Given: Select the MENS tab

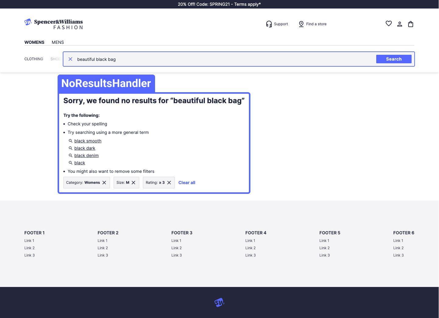Looking at the screenshot, I should [58, 42].
